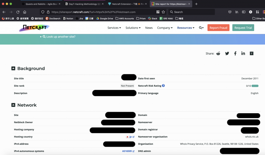Open a new browser tab with plus
Screen dimensions: 265x155
(196, 4)
